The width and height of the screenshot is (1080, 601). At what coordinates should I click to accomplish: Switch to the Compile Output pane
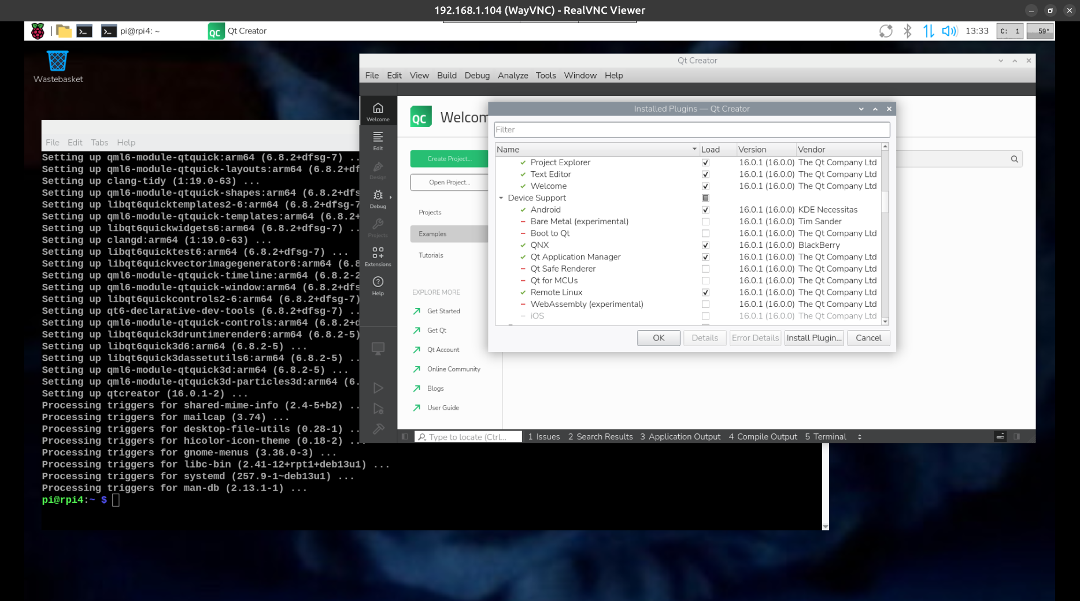763,437
